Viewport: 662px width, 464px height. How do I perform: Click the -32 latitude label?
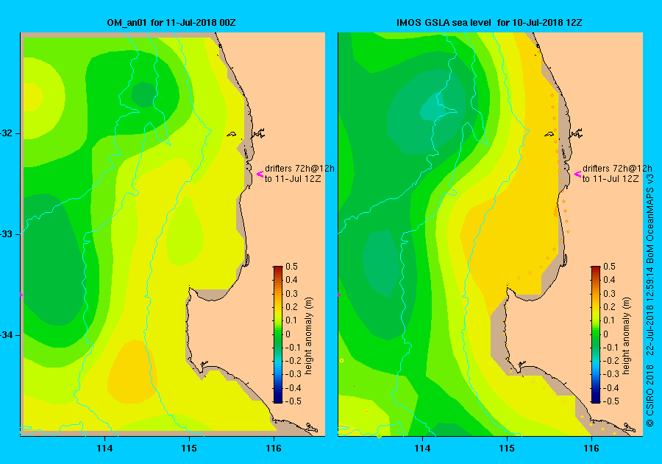[x=7, y=133]
